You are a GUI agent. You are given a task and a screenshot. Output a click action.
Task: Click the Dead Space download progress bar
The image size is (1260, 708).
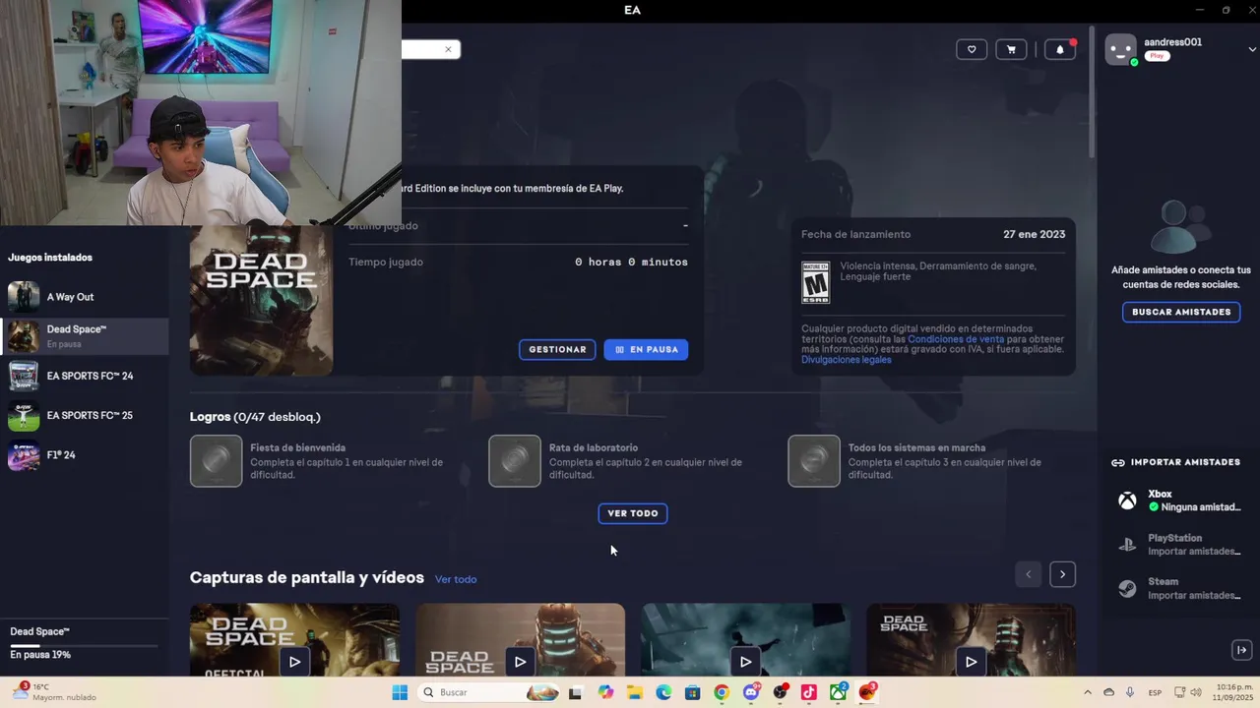point(84,646)
